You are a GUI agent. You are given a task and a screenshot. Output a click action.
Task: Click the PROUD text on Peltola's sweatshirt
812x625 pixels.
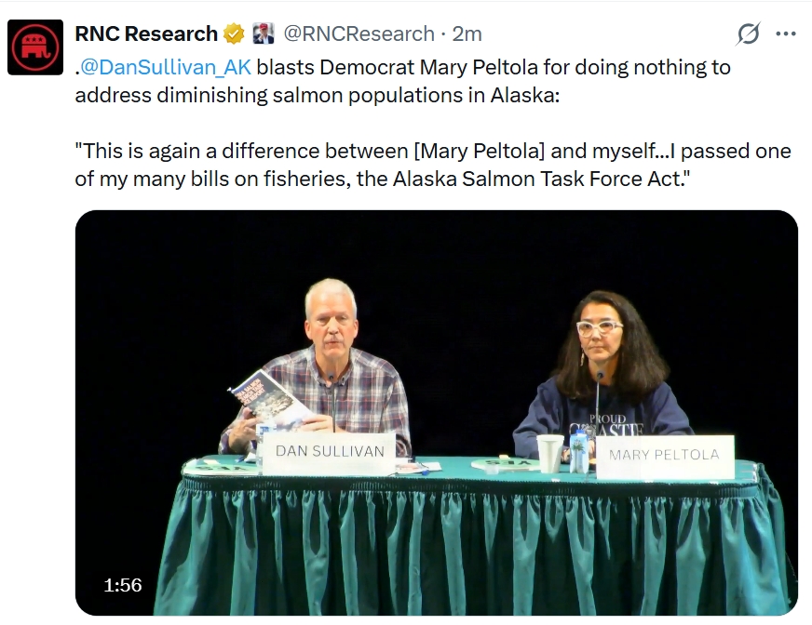pos(608,419)
